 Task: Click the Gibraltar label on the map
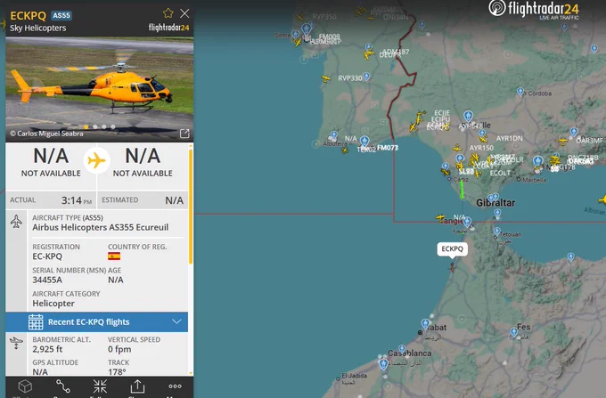click(495, 203)
